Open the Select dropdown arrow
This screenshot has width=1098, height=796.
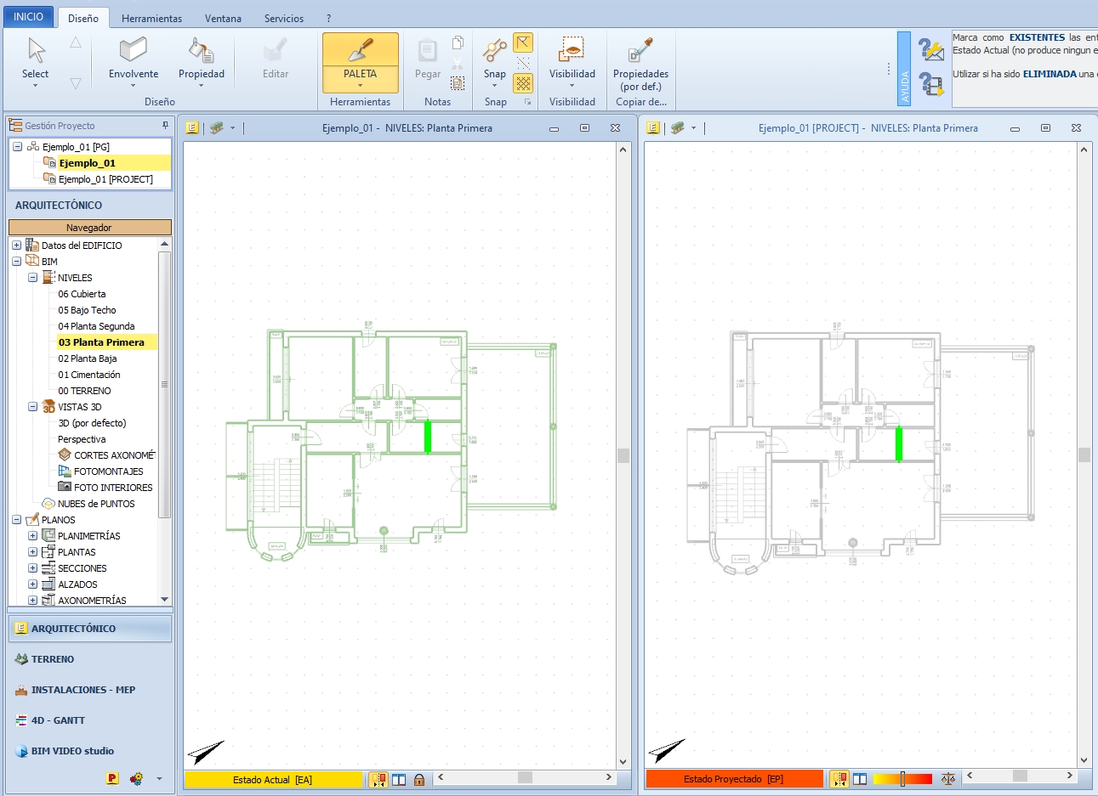coord(35,86)
